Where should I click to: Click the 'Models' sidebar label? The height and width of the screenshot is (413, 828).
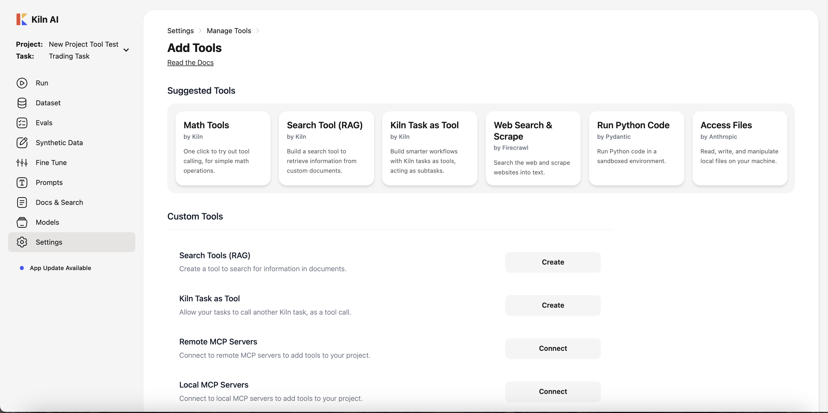pos(48,222)
